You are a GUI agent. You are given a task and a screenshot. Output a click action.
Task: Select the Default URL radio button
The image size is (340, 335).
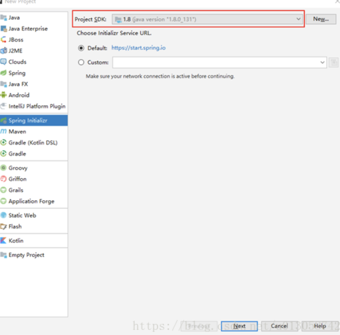click(x=81, y=48)
